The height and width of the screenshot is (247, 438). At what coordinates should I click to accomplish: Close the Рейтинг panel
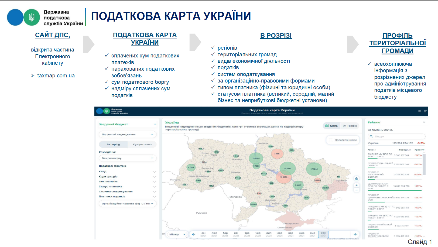coord(424,122)
